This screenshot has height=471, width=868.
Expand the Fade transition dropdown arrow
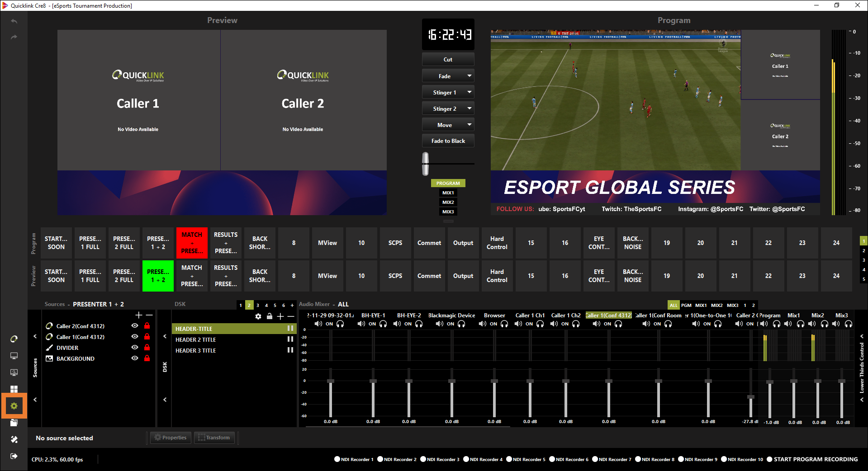click(469, 76)
